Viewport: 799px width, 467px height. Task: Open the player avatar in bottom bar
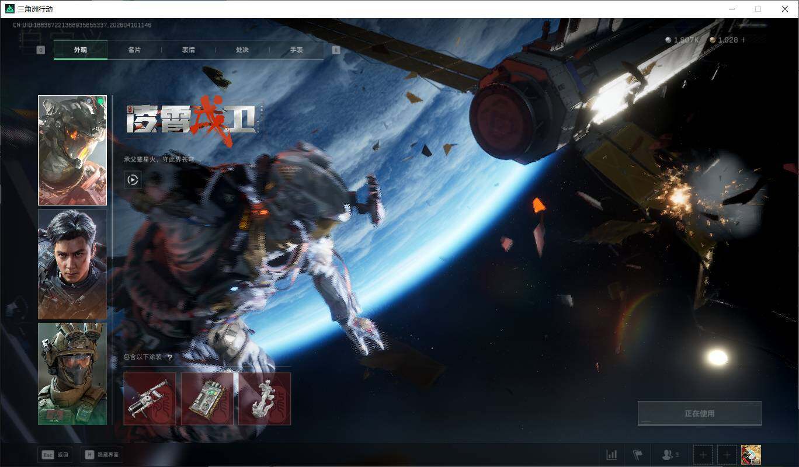click(751, 455)
